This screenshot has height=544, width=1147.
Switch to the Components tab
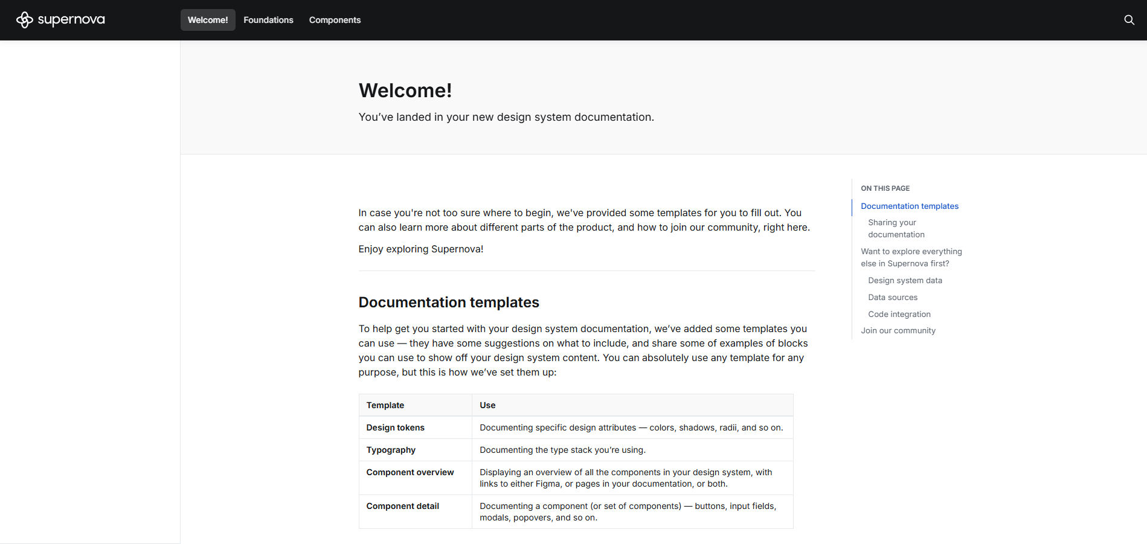pos(335,20)
